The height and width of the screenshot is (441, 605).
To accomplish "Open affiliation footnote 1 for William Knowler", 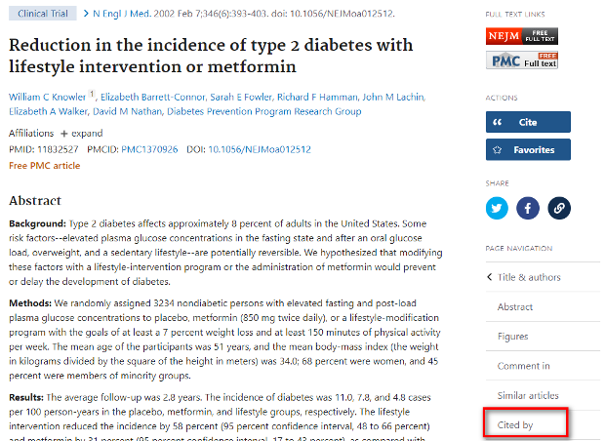I will click(92, 94).
